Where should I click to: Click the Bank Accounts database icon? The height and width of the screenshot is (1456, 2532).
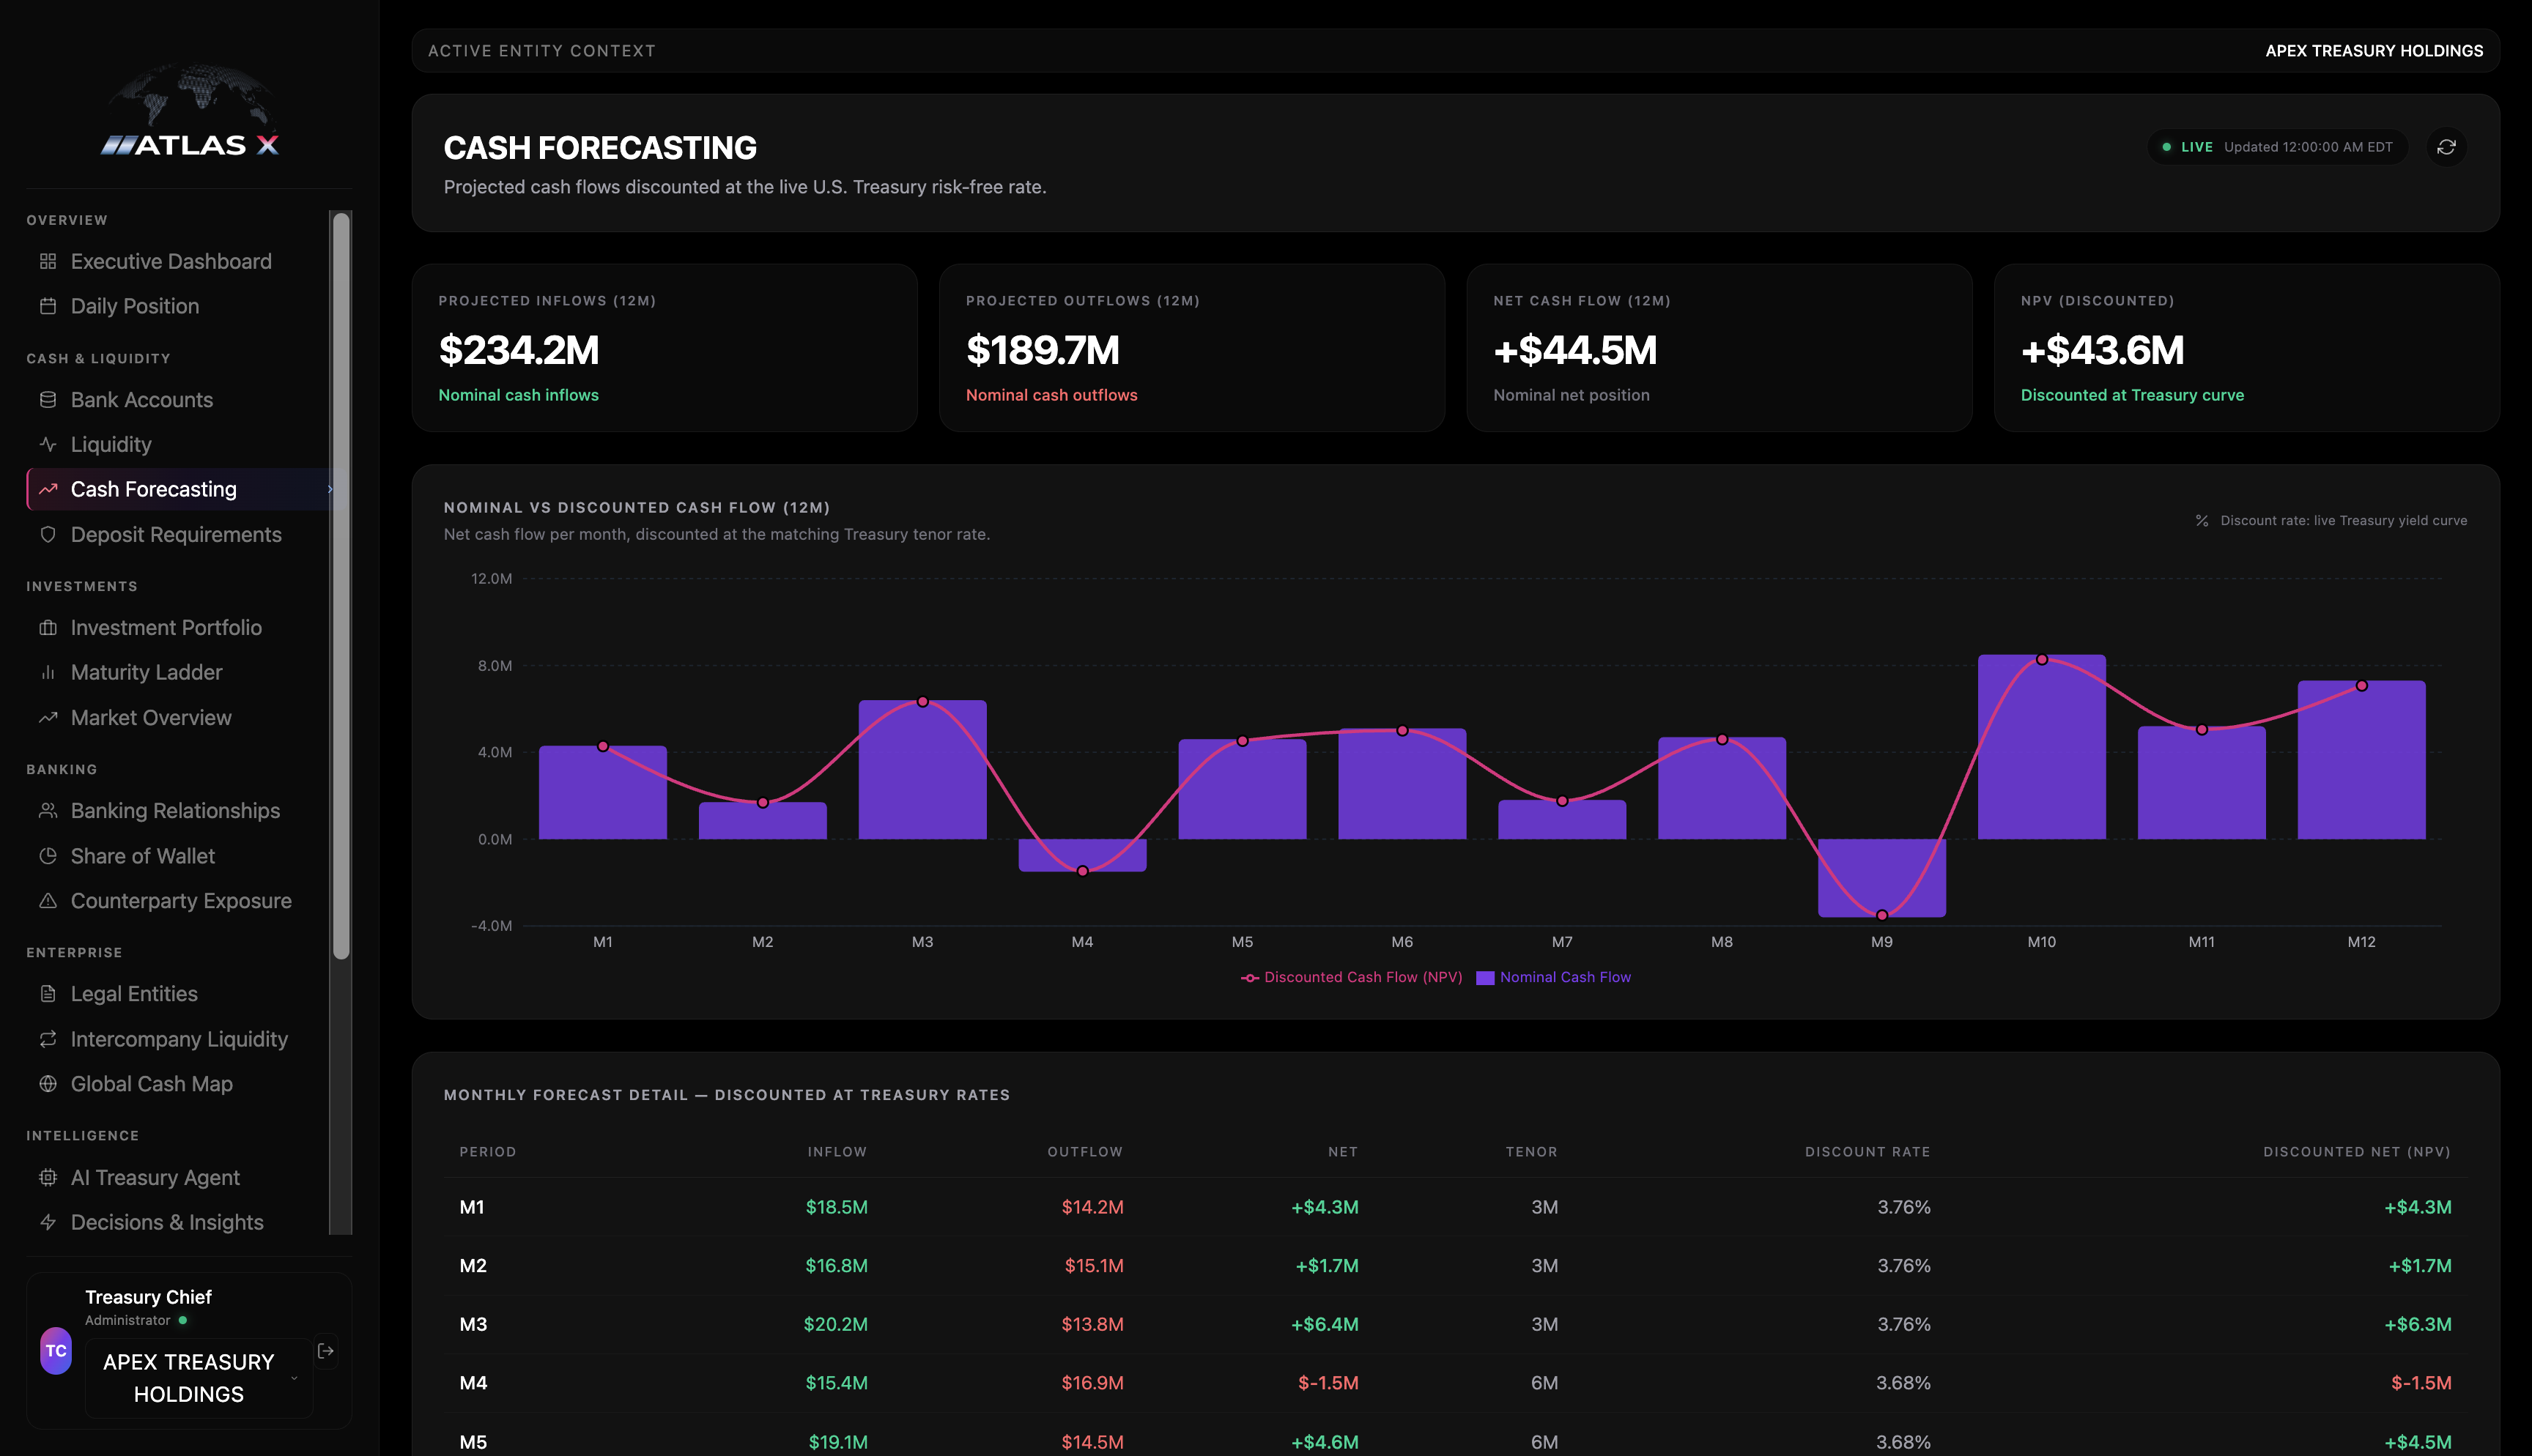tap(48, 400)
